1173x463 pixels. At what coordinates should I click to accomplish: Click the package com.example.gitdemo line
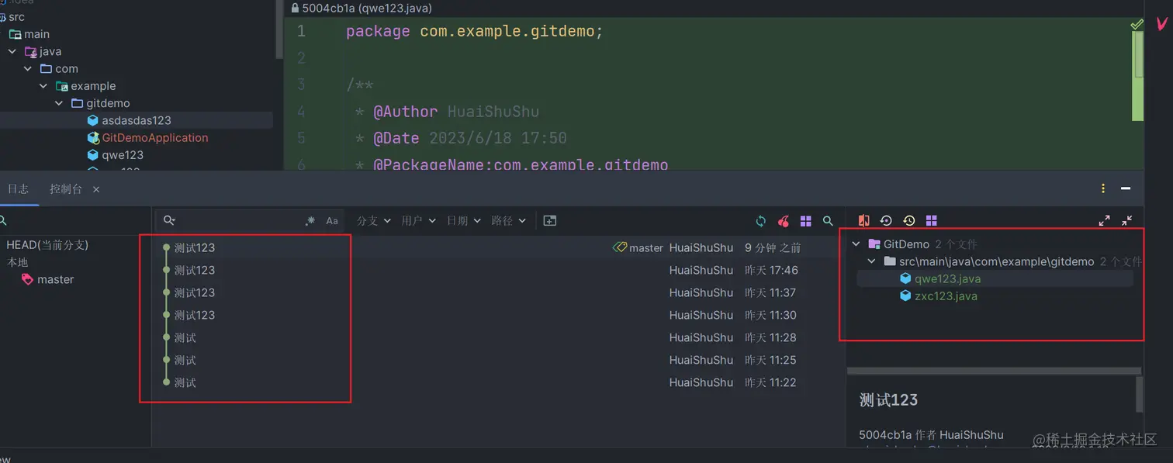pyautogui.click(x=474, y=32)
